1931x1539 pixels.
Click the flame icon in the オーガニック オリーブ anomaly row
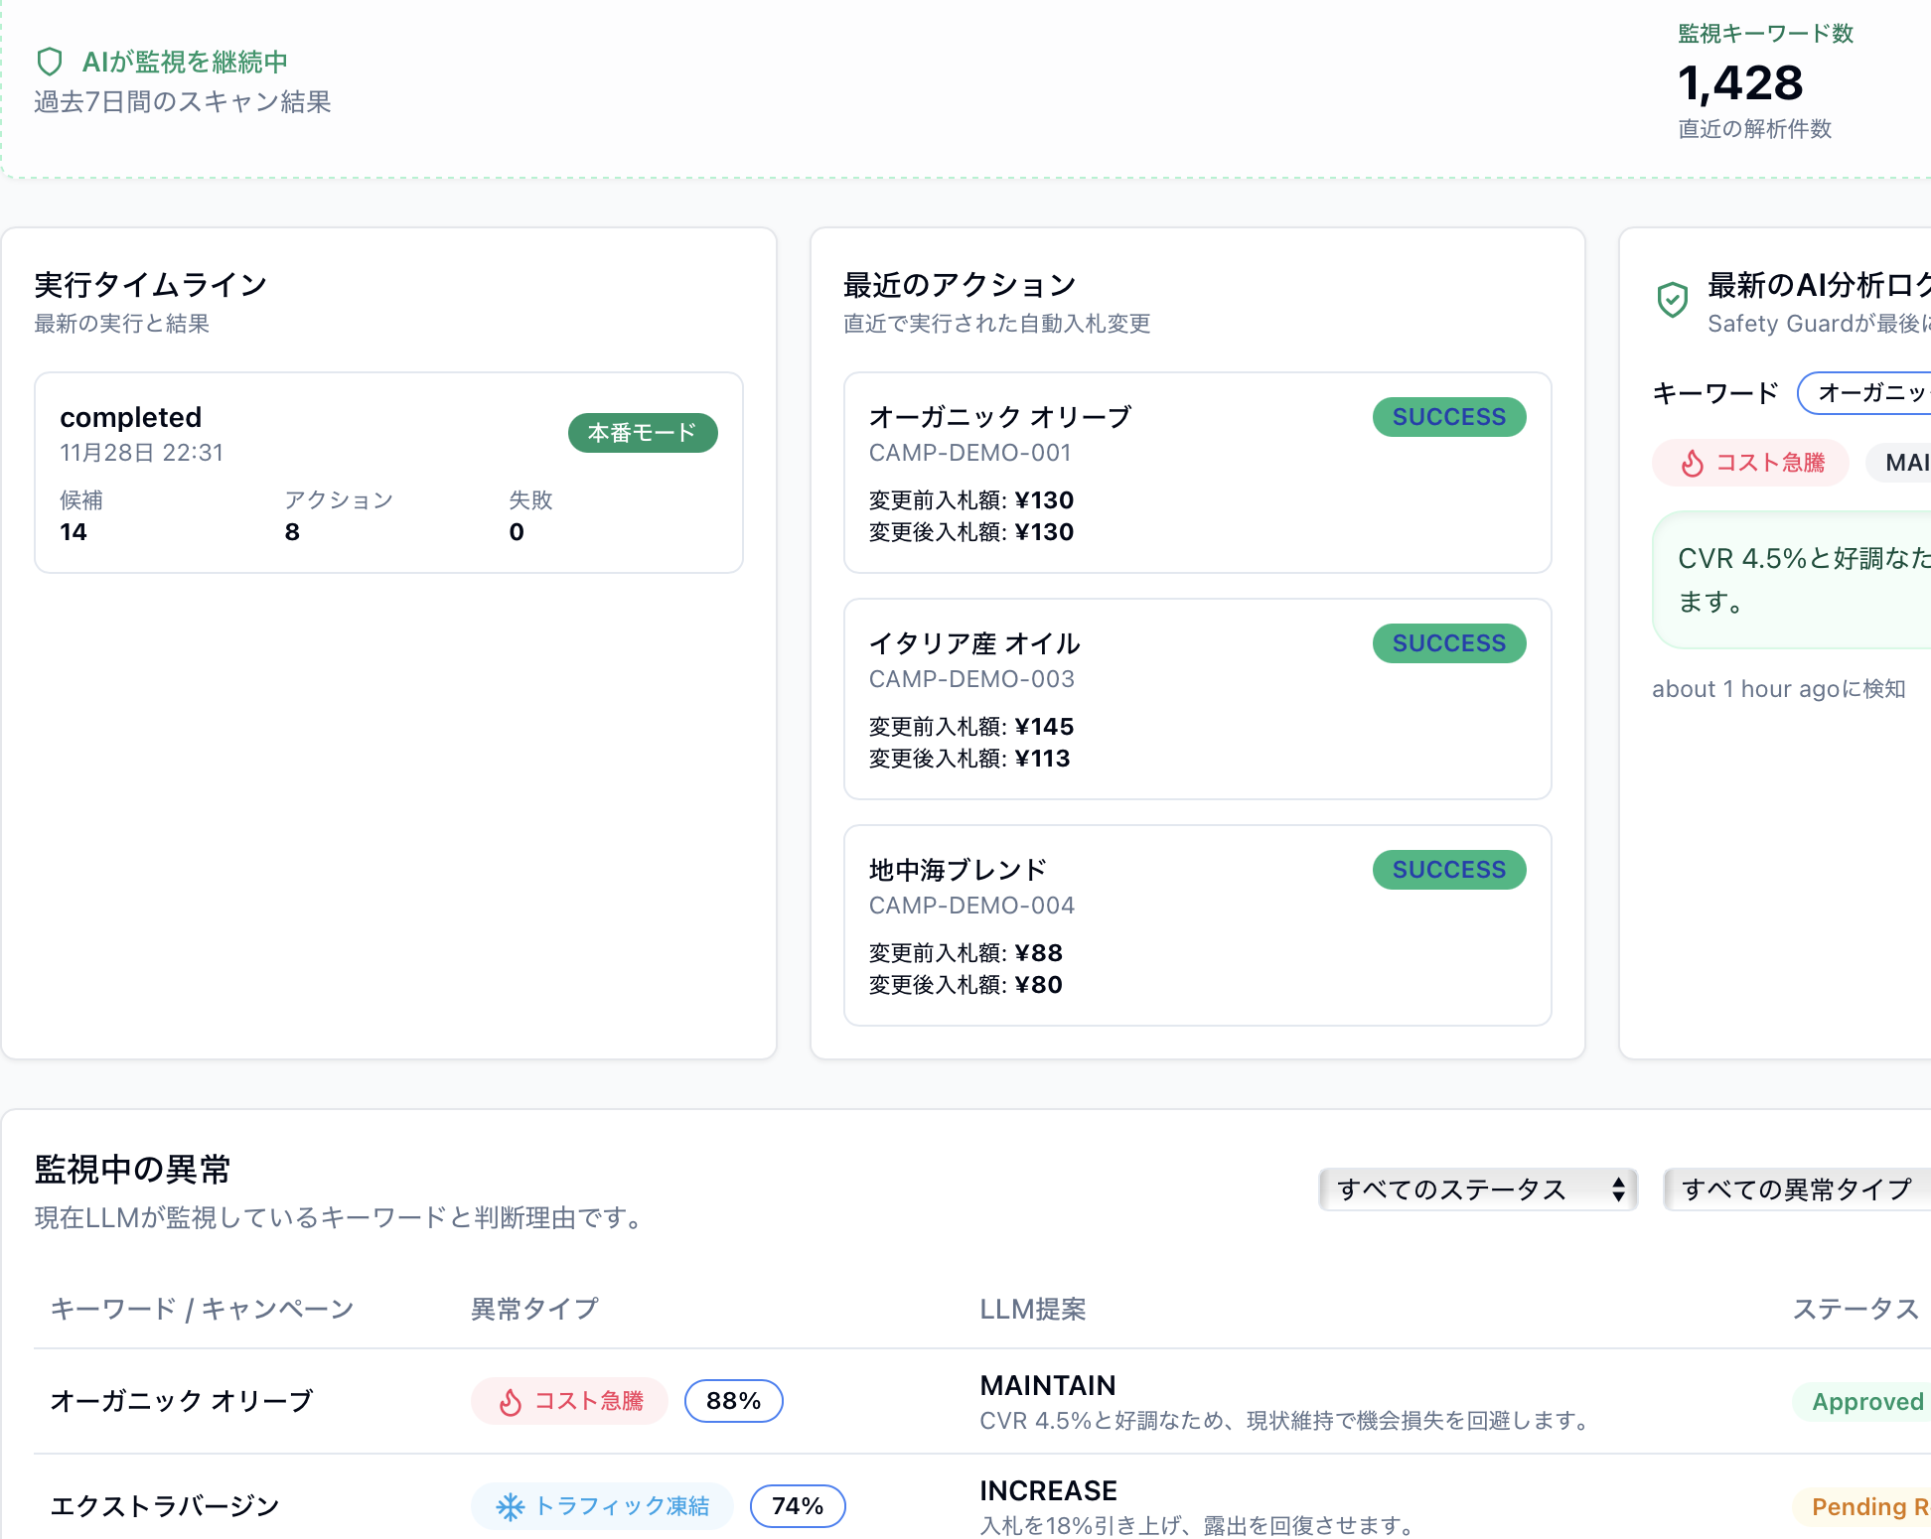coord(510,1401)
